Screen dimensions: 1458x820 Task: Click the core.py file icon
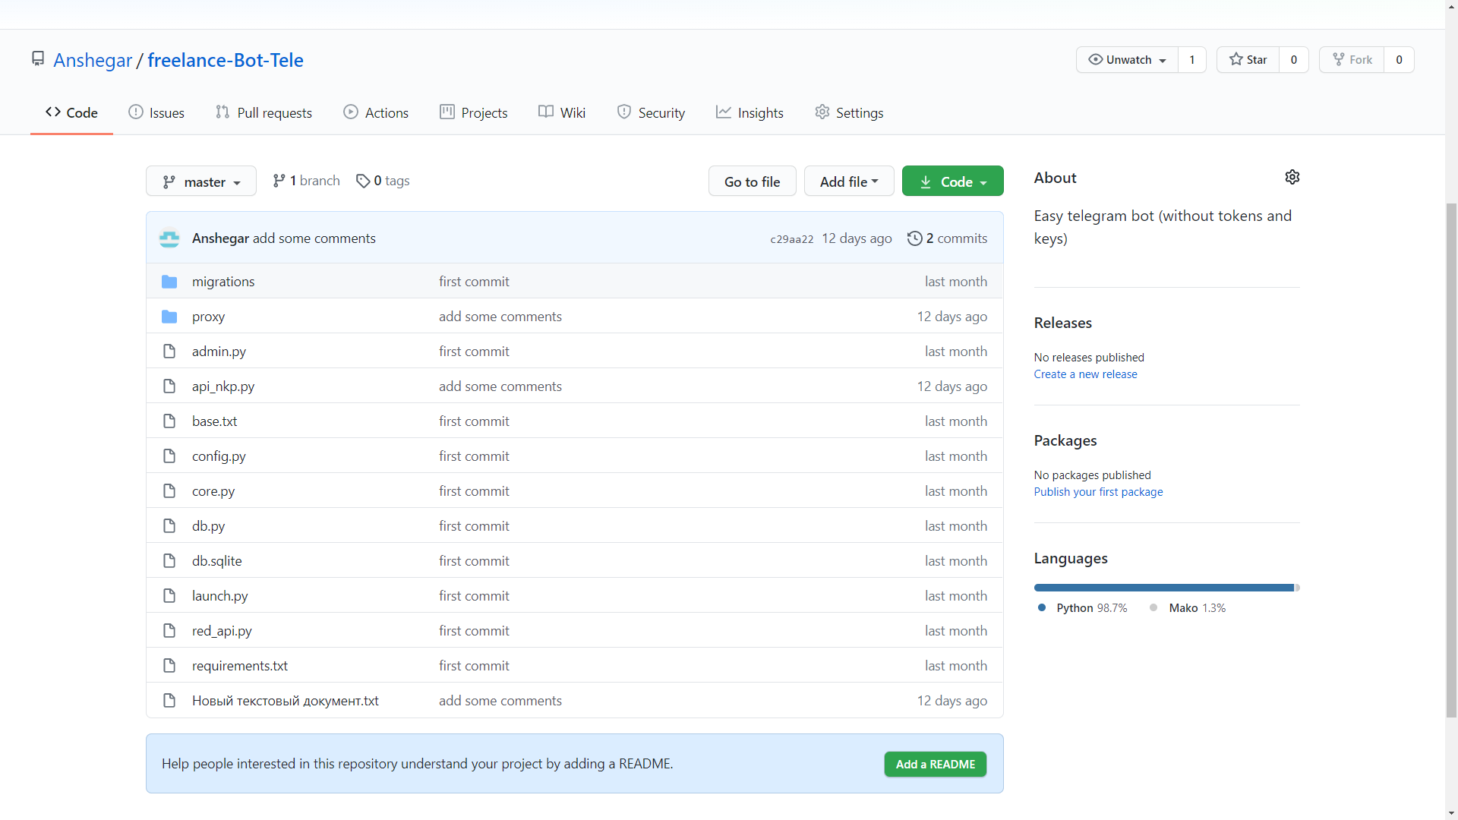(x=169, y=491)
